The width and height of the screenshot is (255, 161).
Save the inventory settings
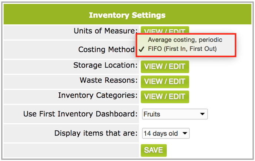154,150
